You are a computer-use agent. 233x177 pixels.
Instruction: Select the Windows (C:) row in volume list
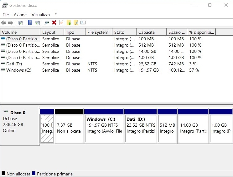click(108, 70)
